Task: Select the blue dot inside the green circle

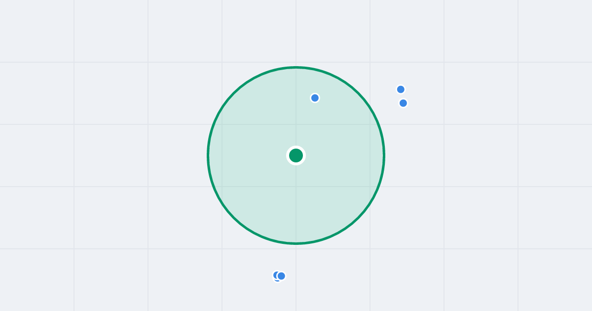Action: coord(315,98)
